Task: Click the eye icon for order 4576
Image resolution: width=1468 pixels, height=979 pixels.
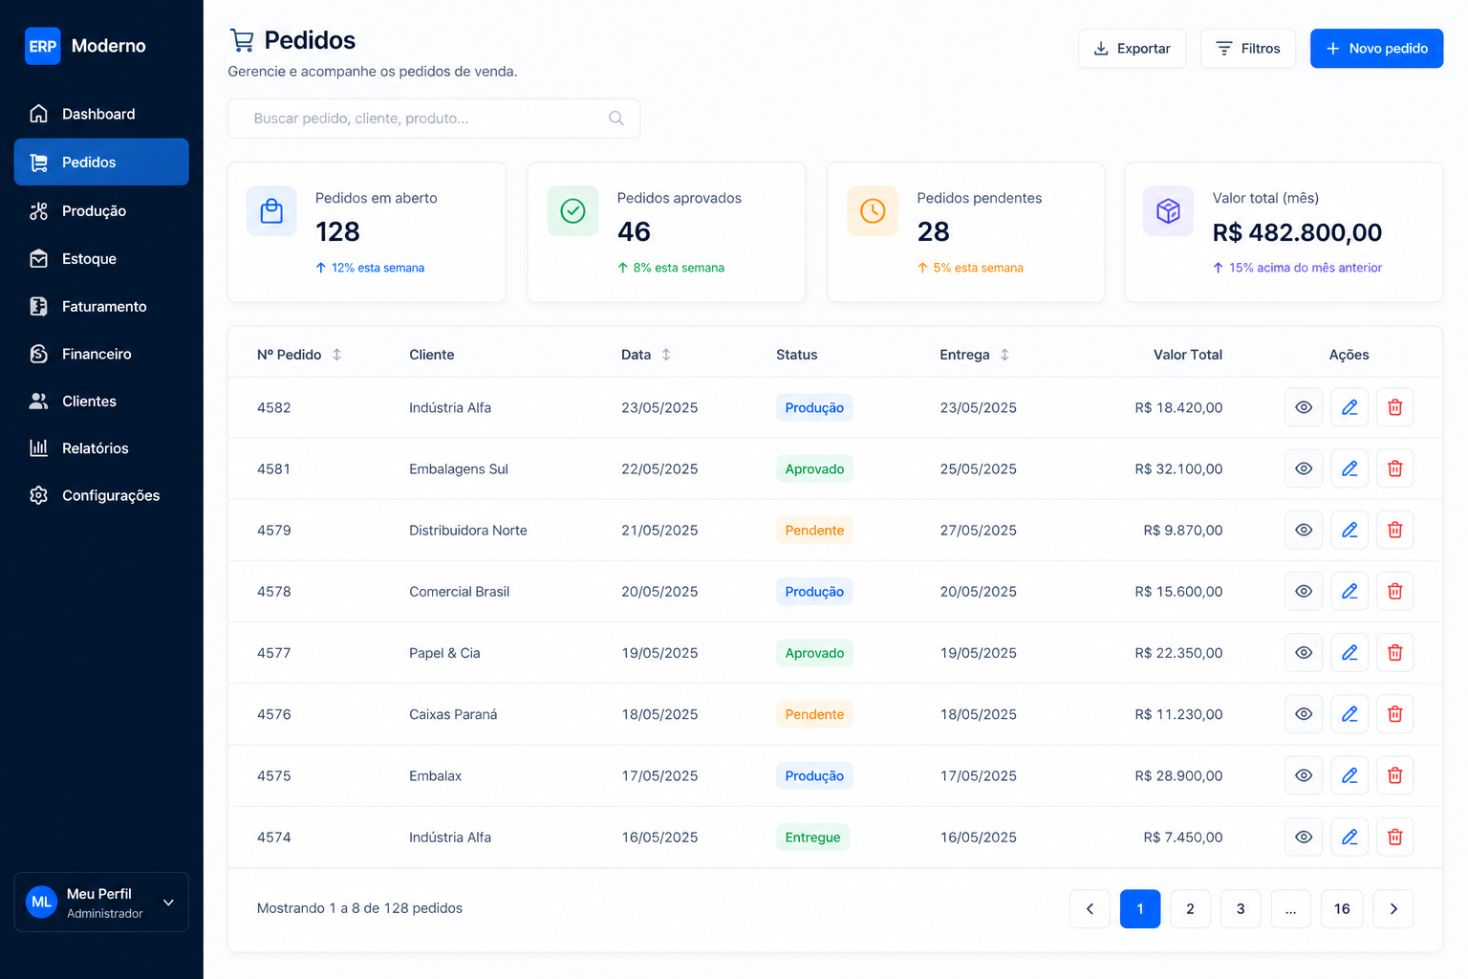Action: point(1303,714)
